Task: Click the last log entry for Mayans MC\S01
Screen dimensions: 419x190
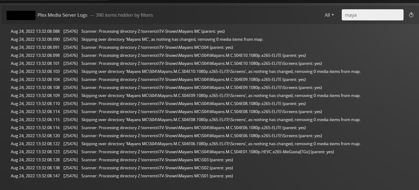Action: click(x=157, y=176)
